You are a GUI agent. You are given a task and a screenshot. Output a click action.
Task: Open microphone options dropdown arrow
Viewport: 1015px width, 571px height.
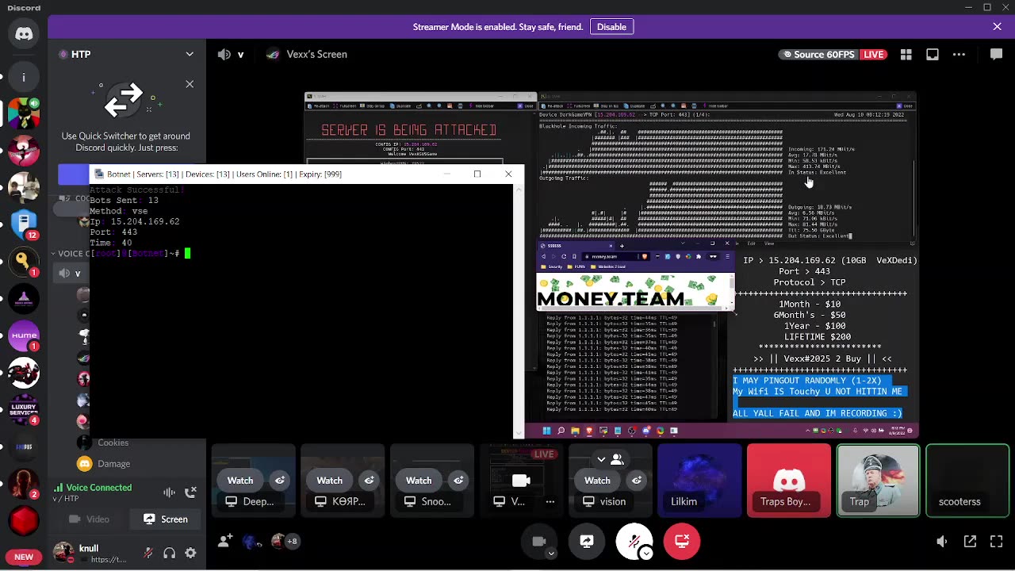[x=646, y=554]
